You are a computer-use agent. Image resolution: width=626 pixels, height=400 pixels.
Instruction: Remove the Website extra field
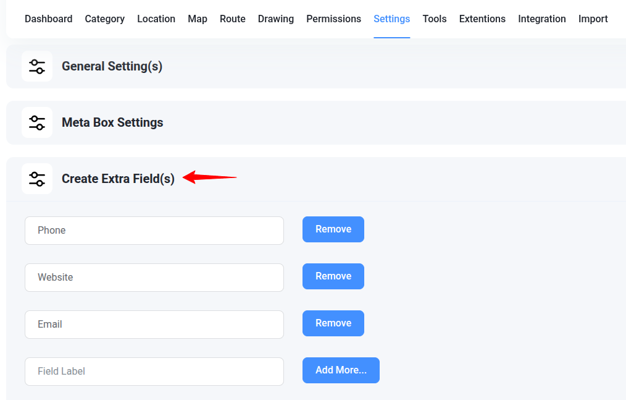coord(333,276)
